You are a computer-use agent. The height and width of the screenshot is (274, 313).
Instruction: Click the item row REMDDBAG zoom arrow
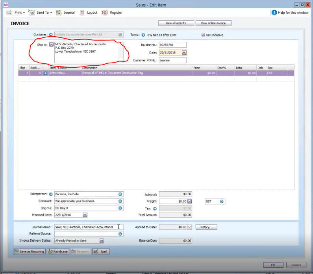coord(45,73)
